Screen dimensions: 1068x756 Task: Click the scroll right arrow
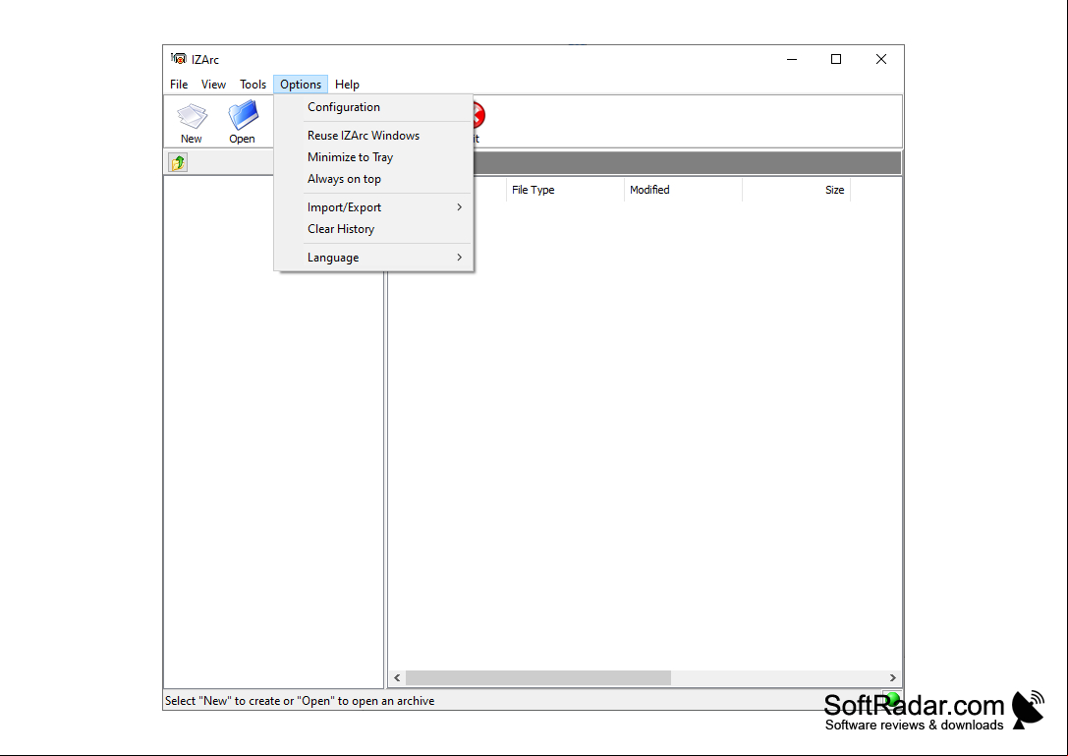click(892, 677)
